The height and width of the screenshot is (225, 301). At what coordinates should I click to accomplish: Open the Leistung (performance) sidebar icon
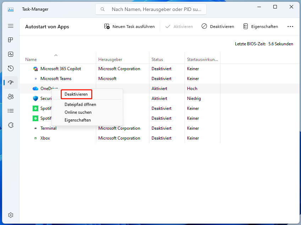click(x=11, y=54)
